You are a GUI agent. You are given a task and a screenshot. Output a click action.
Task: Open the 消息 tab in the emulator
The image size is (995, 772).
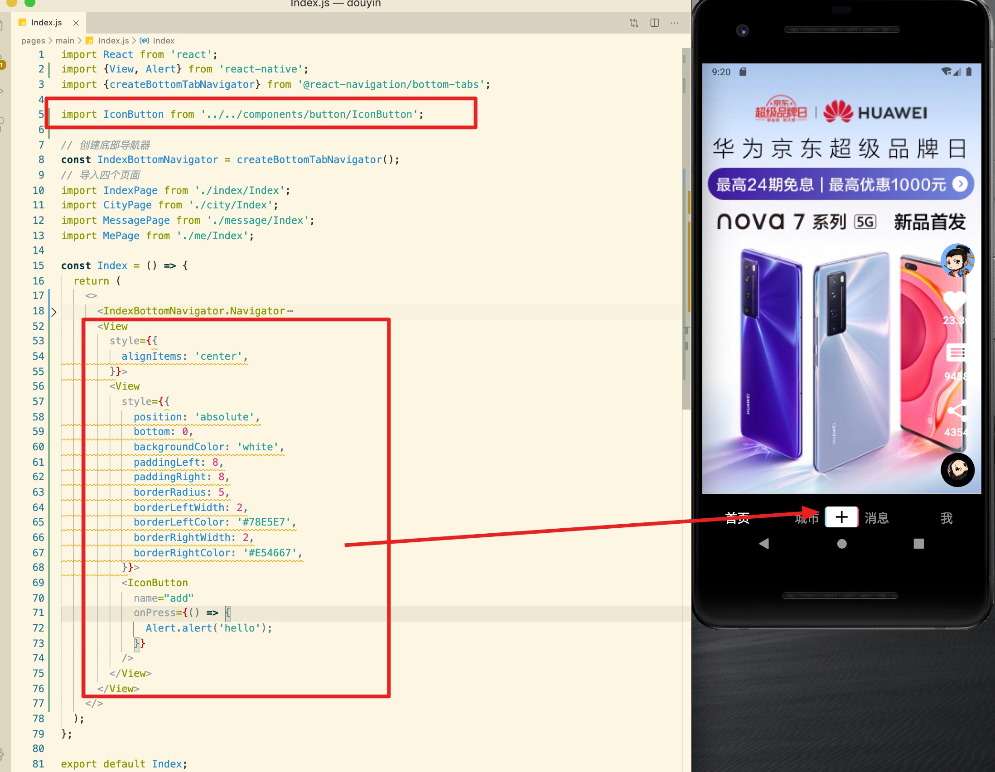[x=877, y=518]
